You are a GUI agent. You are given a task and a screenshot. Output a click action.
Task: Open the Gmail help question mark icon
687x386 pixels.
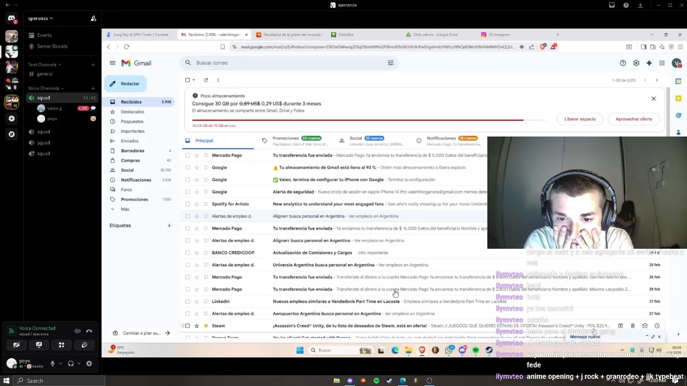[x=623, y=63]
